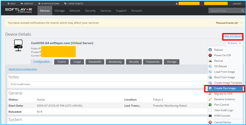Viewport: 246px width, 125px height.
Task: Open the Network menu
Action: coord(75,11)
